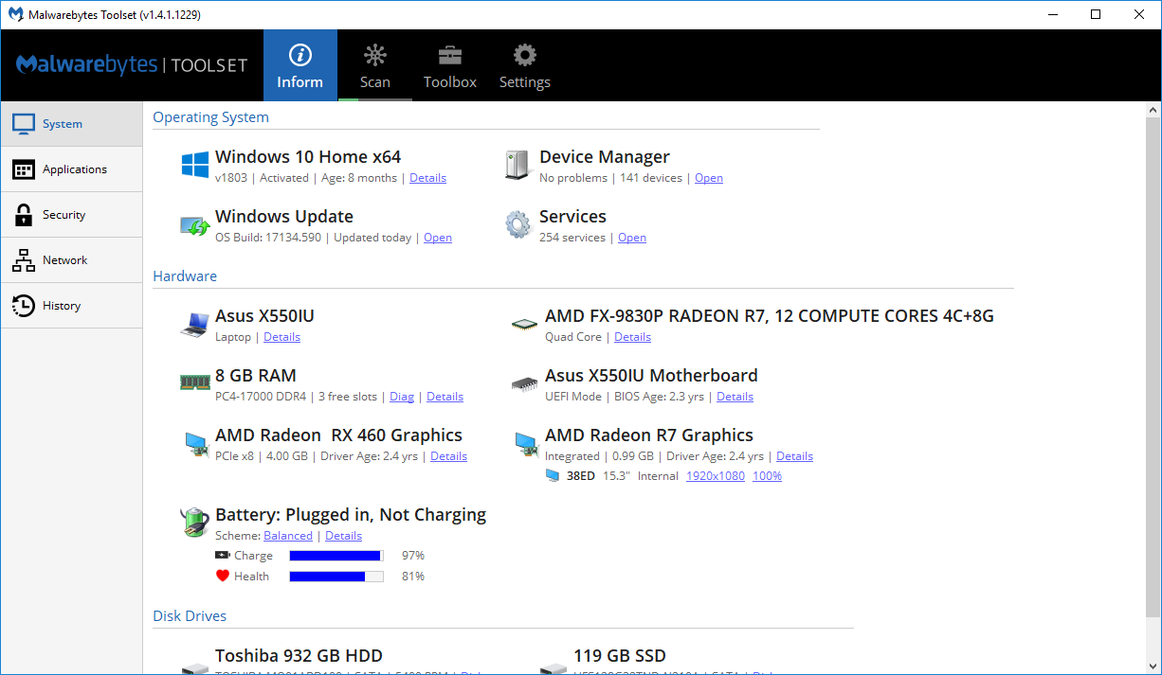Click the 97% charge value
This screenshot has height=675, width=1162.
click(413, 556)
